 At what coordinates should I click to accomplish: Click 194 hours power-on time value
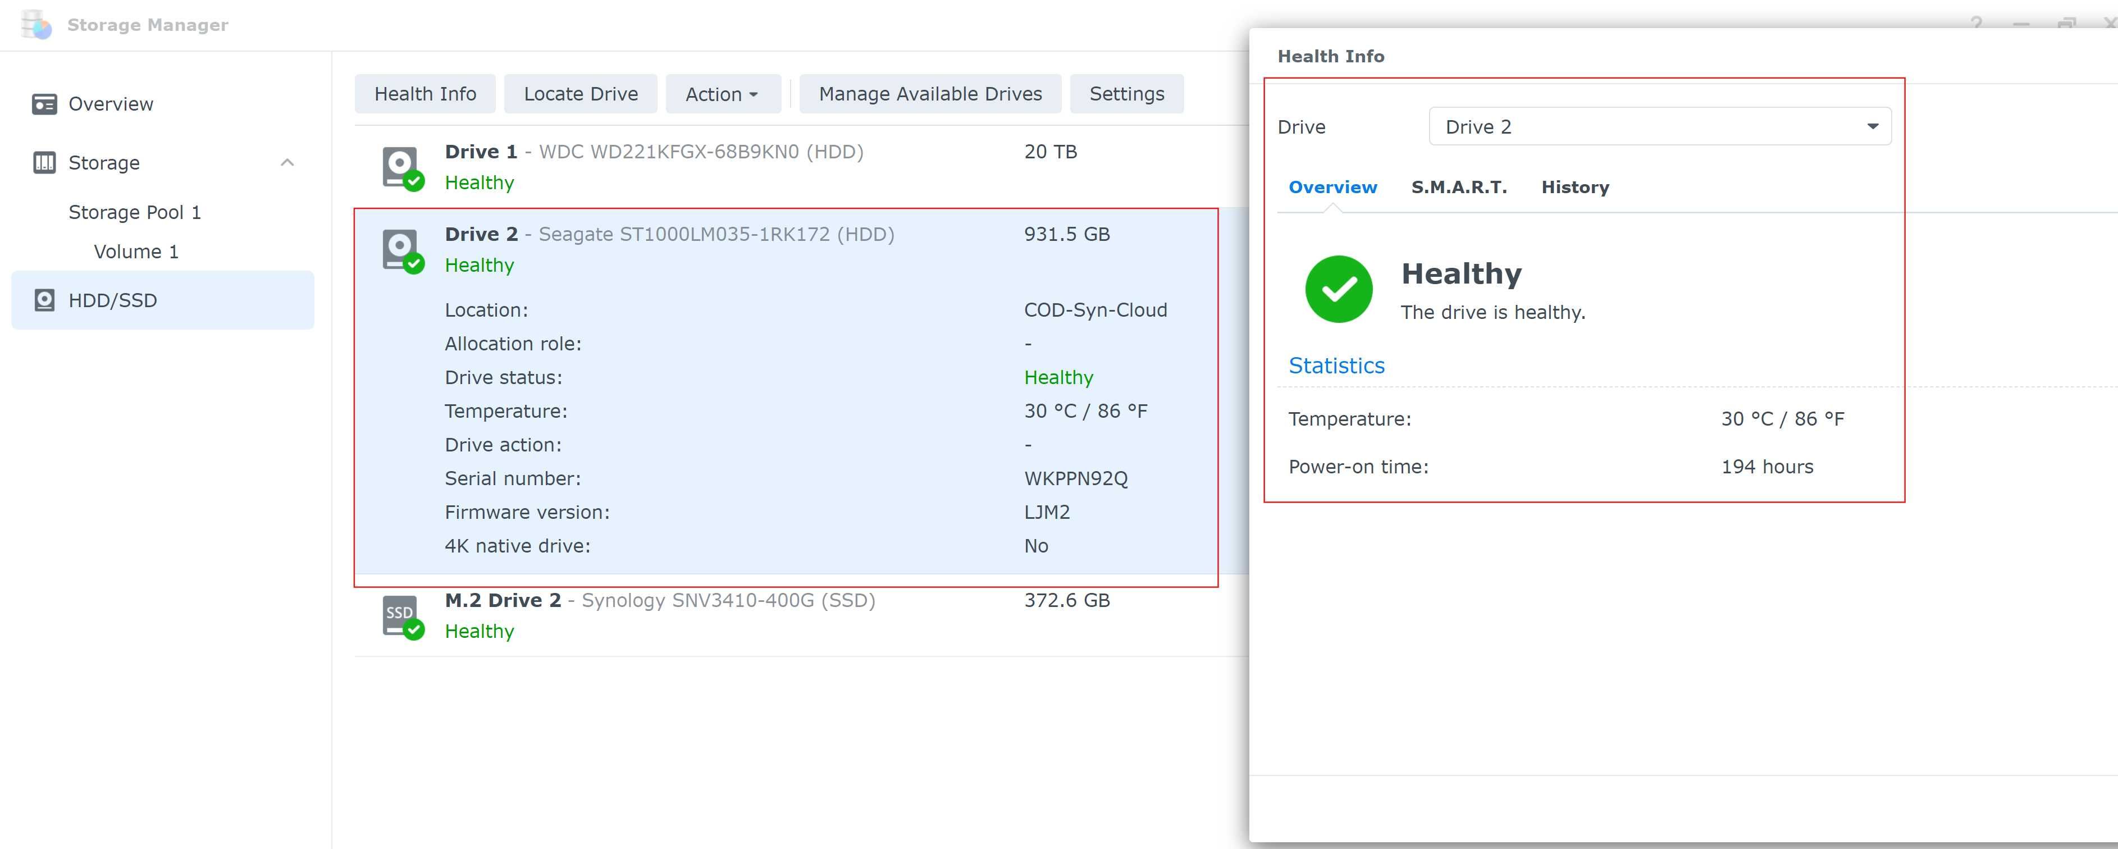(1767, 467)
